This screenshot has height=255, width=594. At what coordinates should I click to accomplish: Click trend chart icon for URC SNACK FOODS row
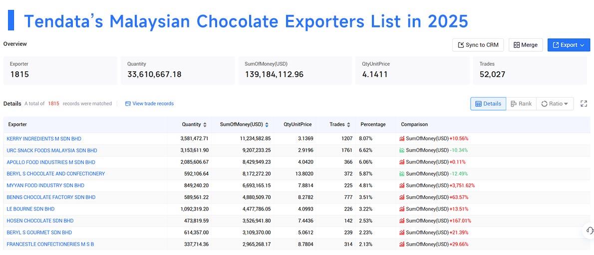pyautogui.click(x=402, y=150)
